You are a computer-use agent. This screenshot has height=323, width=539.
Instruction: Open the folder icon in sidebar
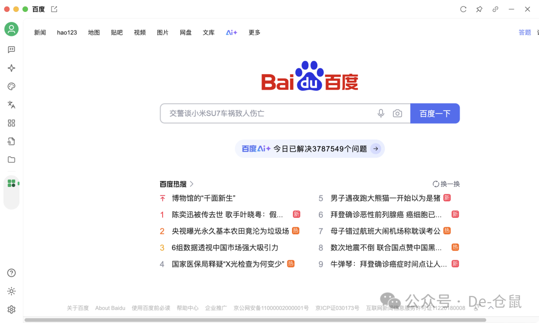[11, 160]
